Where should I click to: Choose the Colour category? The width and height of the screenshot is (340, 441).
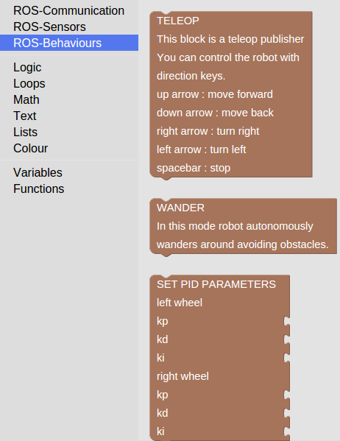[x=30, y=148]
